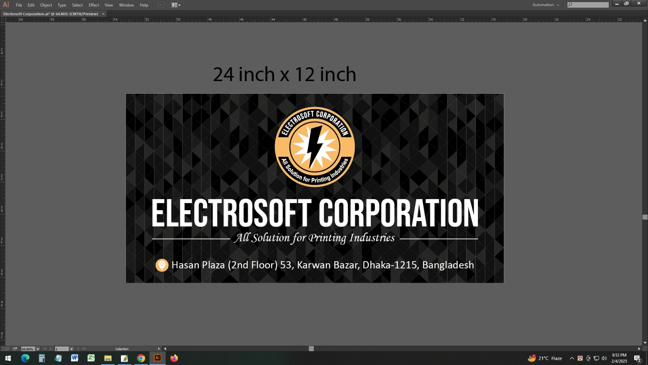
Task: Open Google Chrome from the taskbar
Action: [141, 358]
